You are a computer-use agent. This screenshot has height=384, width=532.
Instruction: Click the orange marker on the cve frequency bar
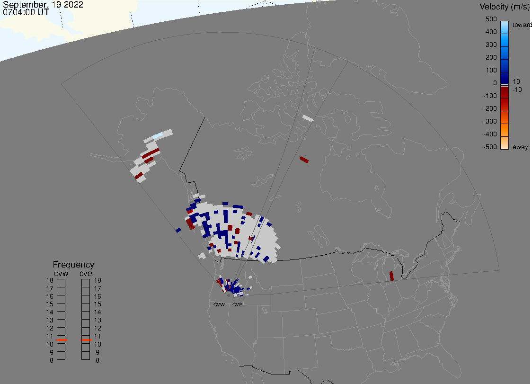[x=86, y=340]
